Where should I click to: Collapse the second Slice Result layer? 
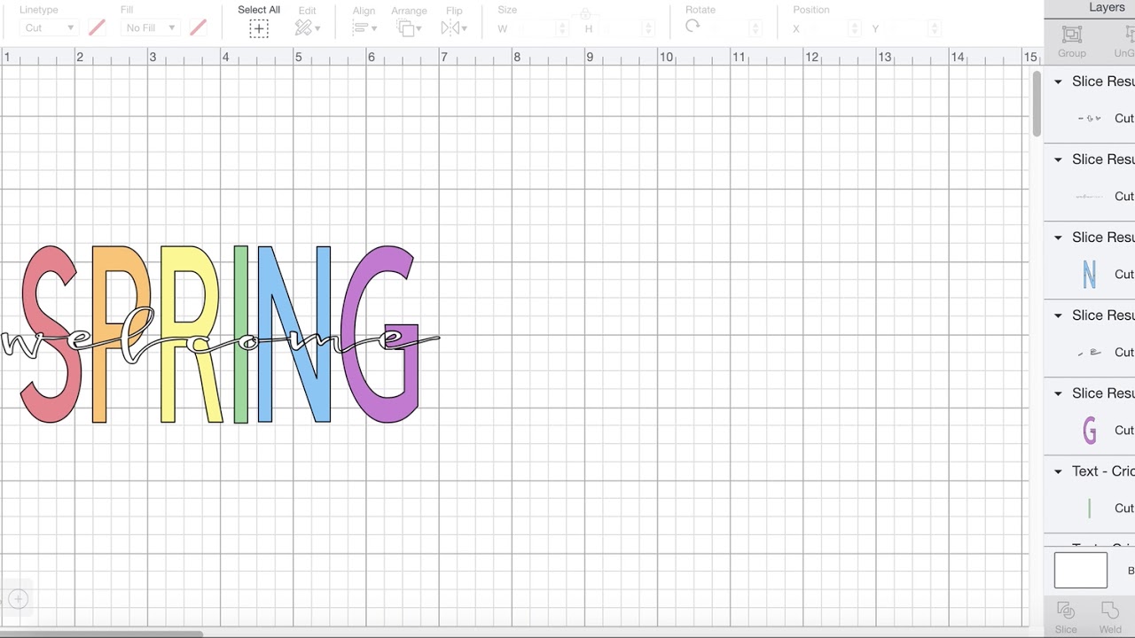tap(1058, 159)
